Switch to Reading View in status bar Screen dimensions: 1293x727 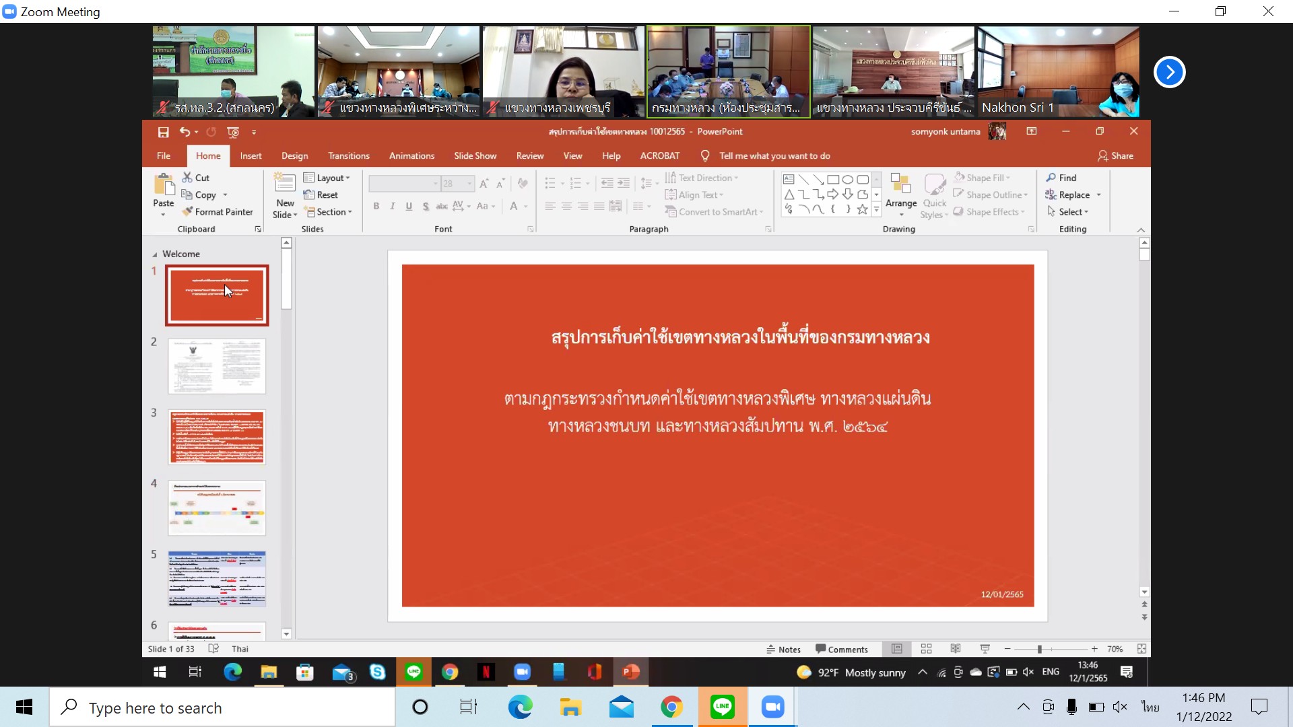coord(955,649)
